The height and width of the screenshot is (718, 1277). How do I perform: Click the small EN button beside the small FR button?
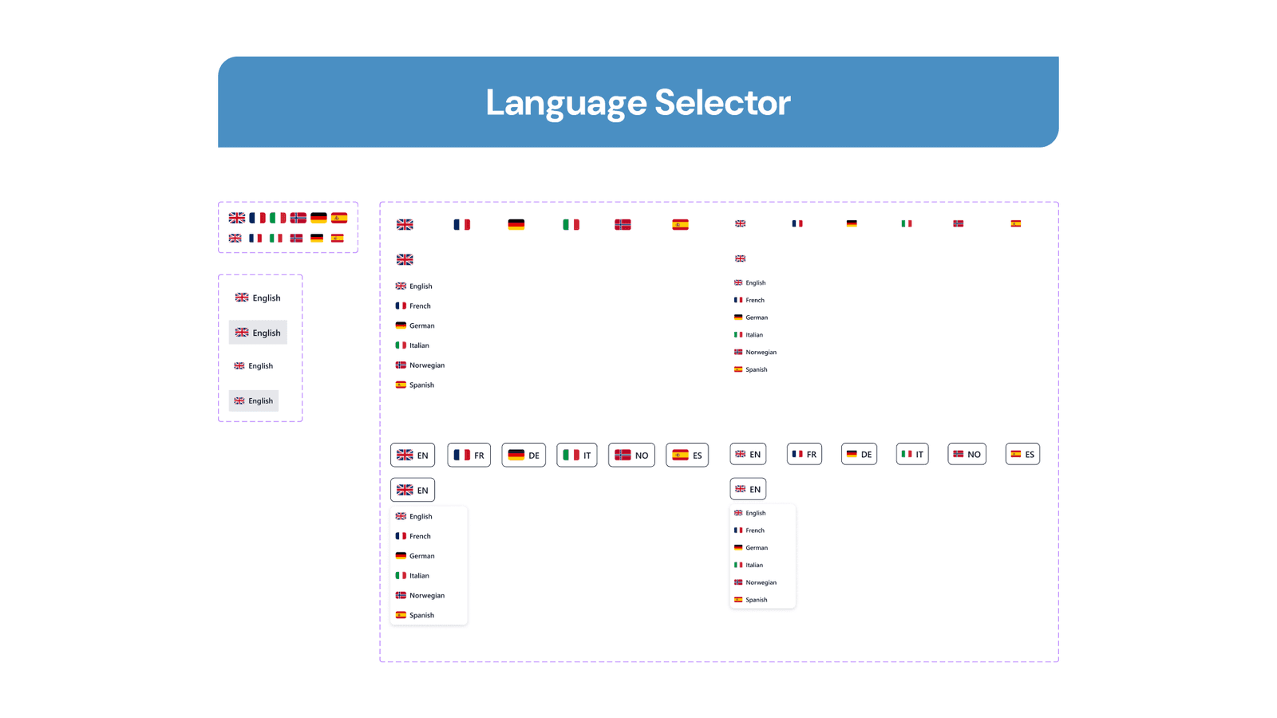(748, 454)
